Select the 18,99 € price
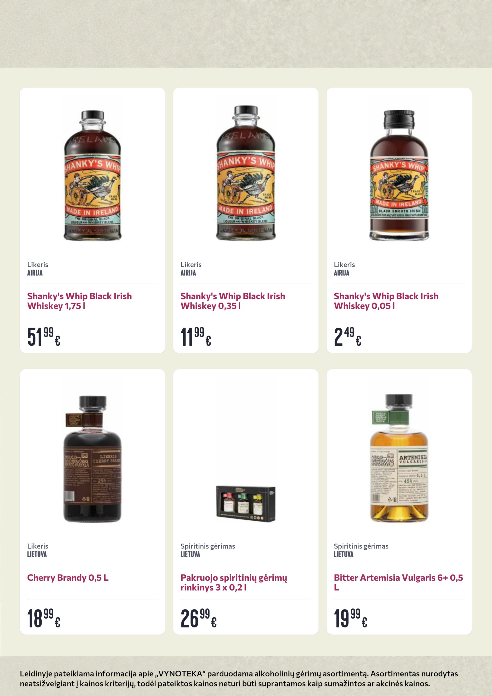The height and width of the screenshot is (696, 492). (x=44, y=618)
